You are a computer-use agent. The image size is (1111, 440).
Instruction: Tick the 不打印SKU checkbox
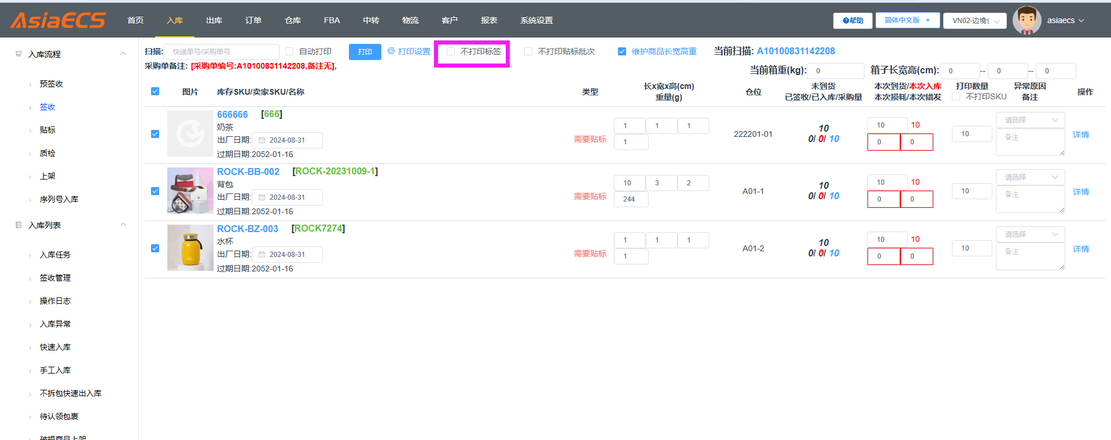click(x=956, y=96)
